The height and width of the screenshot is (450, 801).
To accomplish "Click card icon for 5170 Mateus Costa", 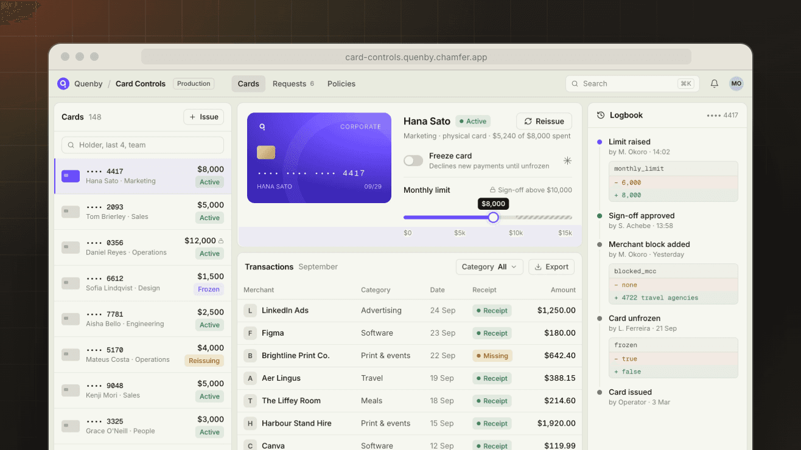I will pyautogui.click(x=71, y=355).
